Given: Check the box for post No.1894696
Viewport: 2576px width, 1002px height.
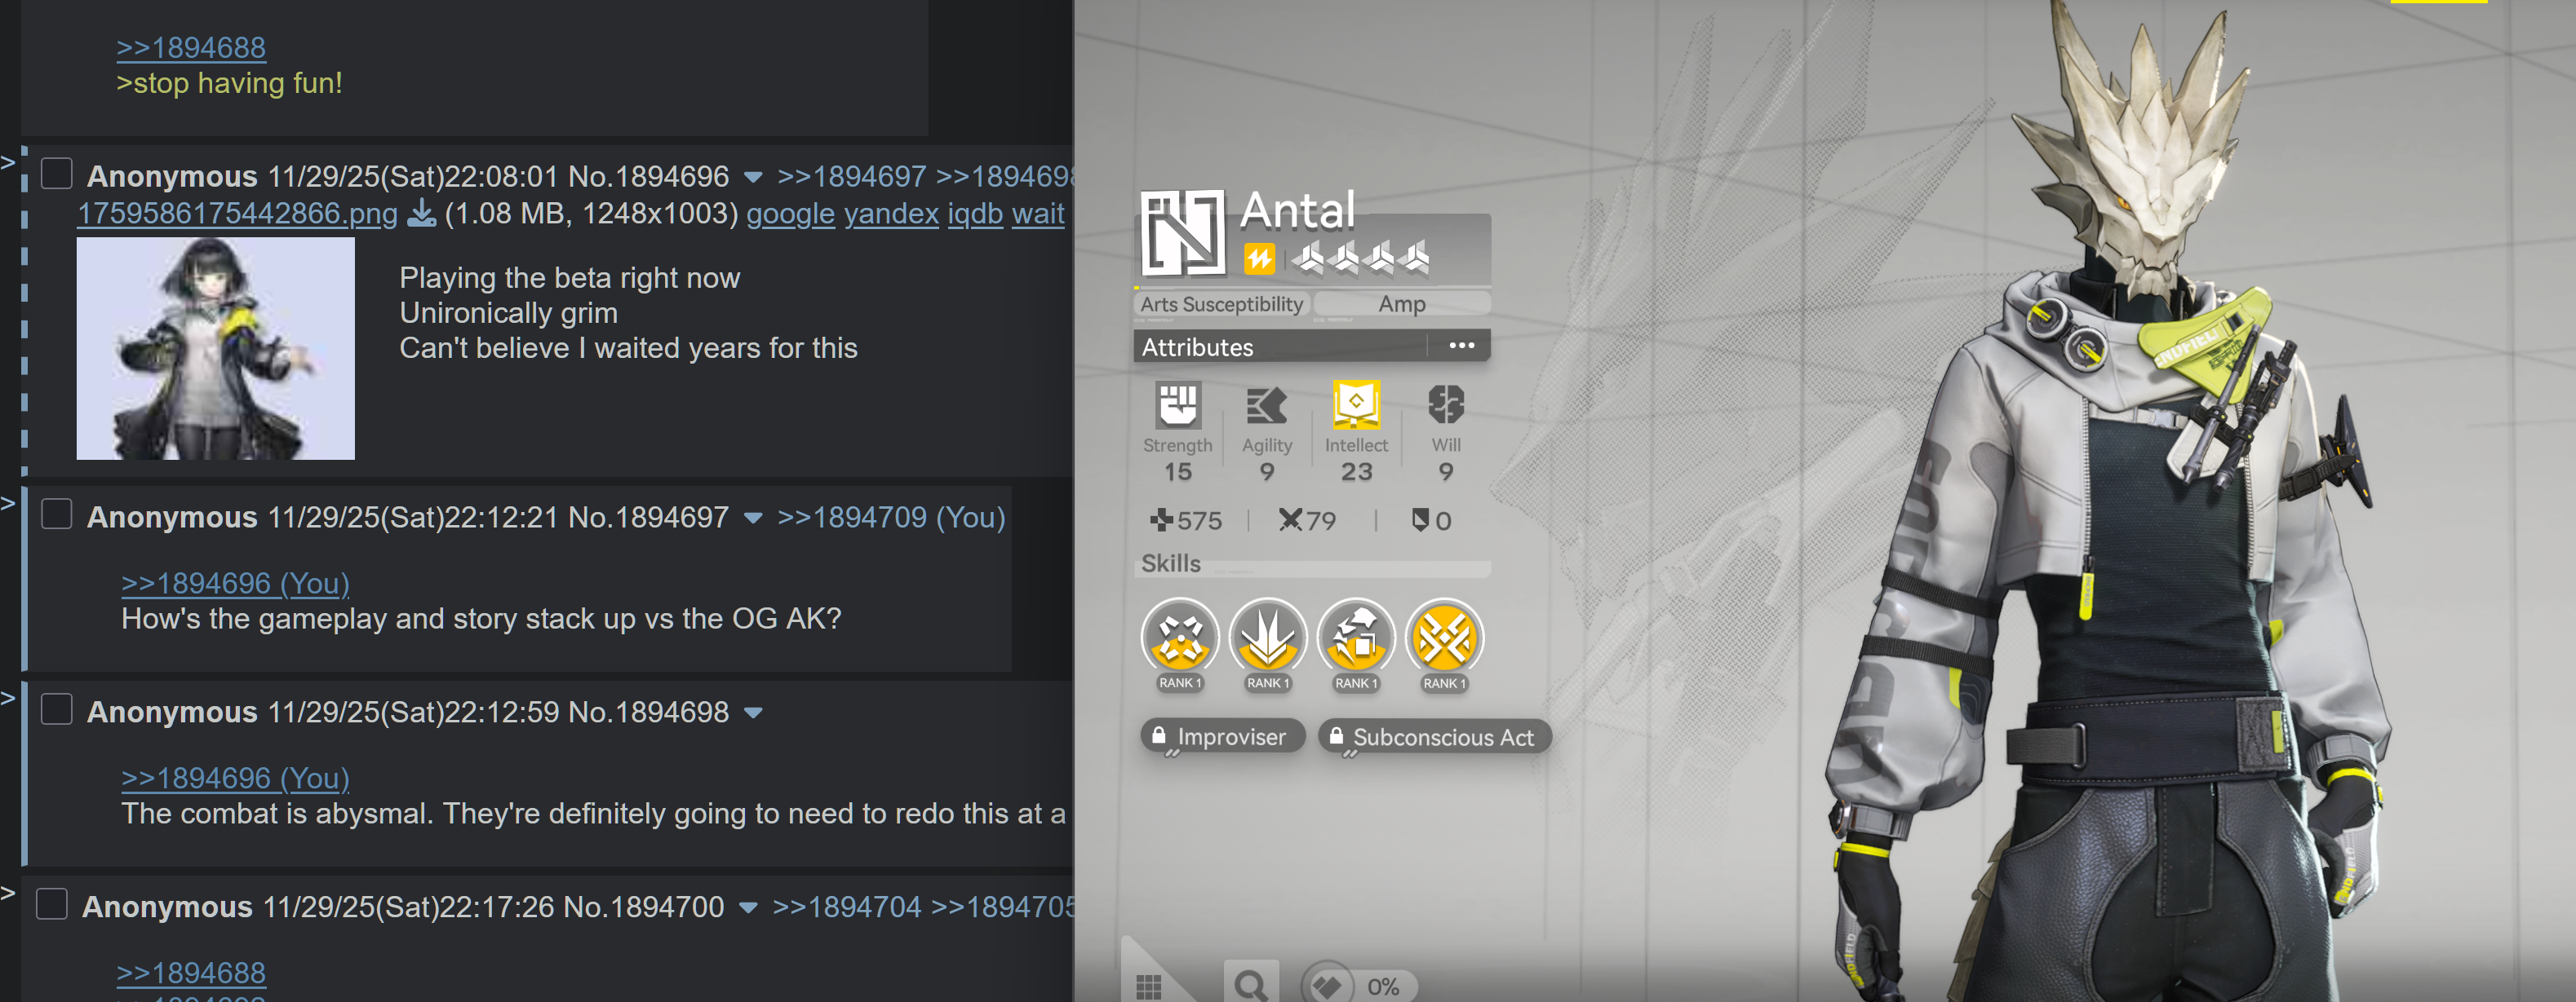Looking at the screenshot, I should tap(57, 174).
